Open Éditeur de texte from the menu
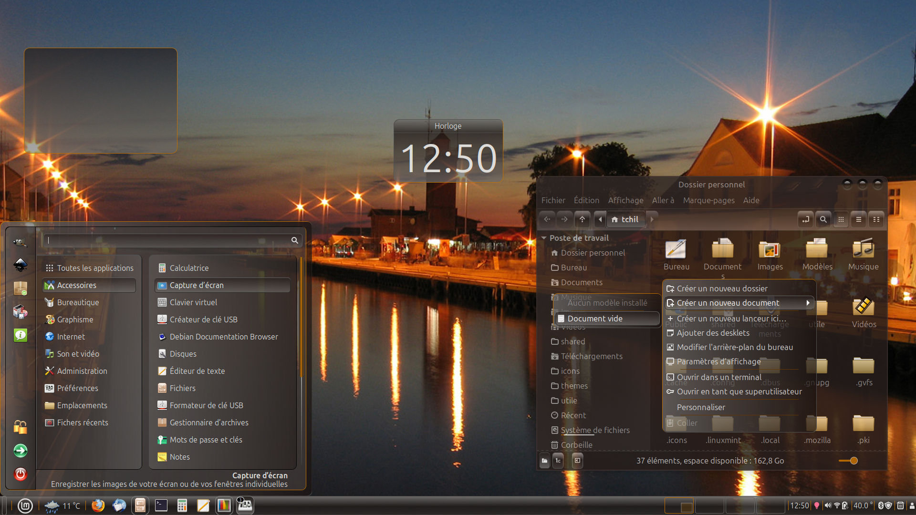This screenshot has width=916, height=515. tap(223, 371)
